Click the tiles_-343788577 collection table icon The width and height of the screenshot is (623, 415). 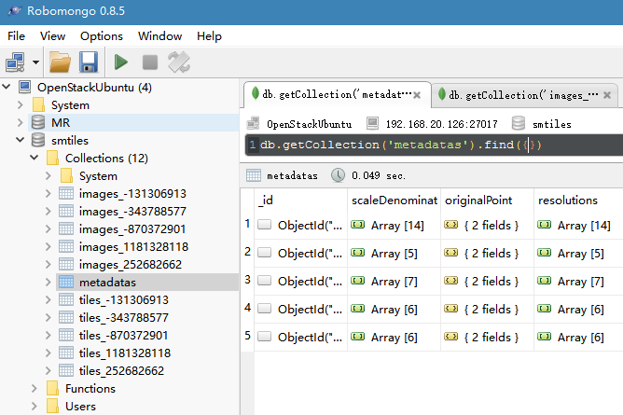(x=66, y=317)
